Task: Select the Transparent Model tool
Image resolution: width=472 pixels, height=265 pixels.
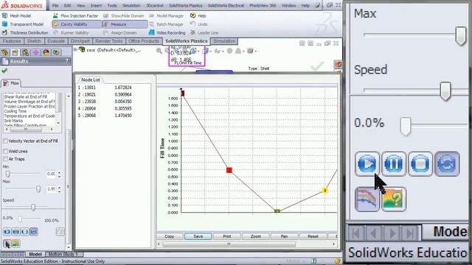Action: (x=23, y=24)
